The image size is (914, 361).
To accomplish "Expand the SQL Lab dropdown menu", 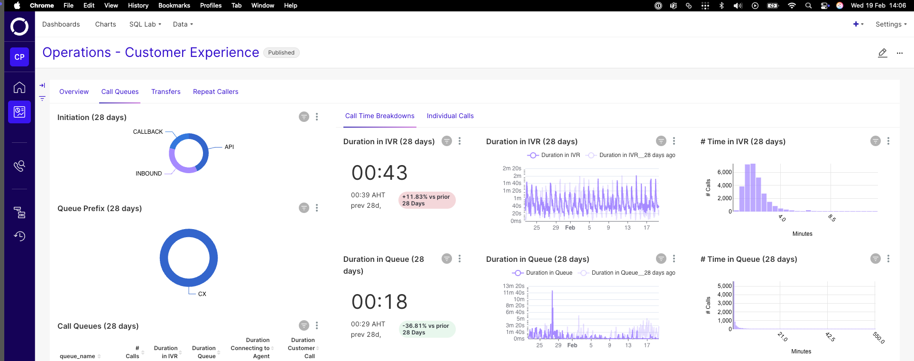I will (145, 24).
